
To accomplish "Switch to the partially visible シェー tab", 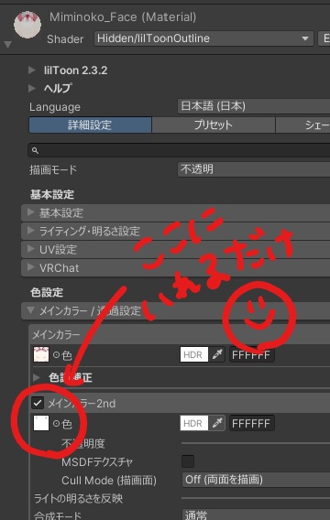I will 302,125.
